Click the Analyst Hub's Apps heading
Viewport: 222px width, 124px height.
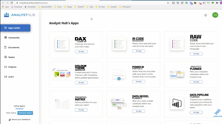[x=64, y=23]
